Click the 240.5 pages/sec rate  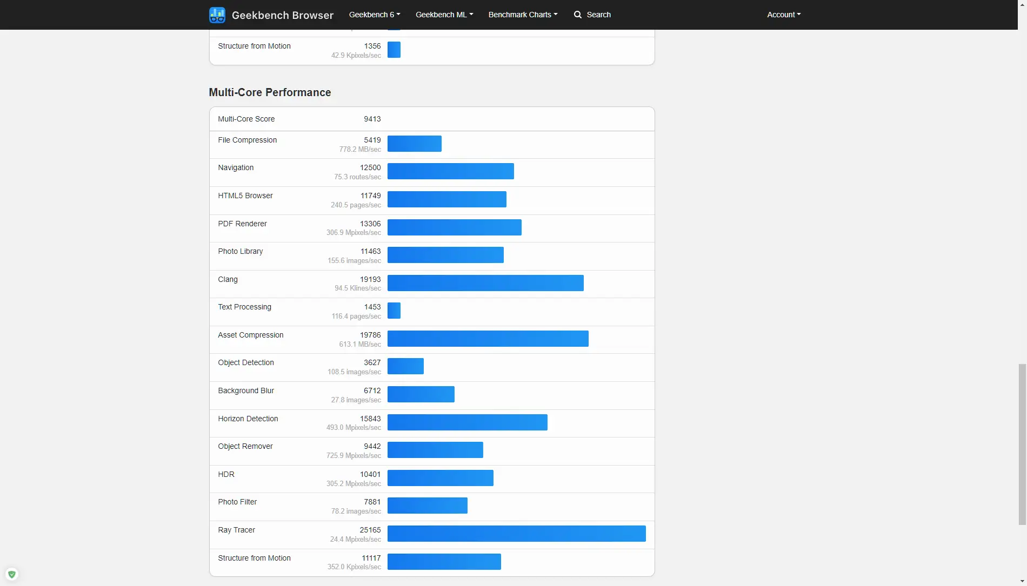(356, 205)
